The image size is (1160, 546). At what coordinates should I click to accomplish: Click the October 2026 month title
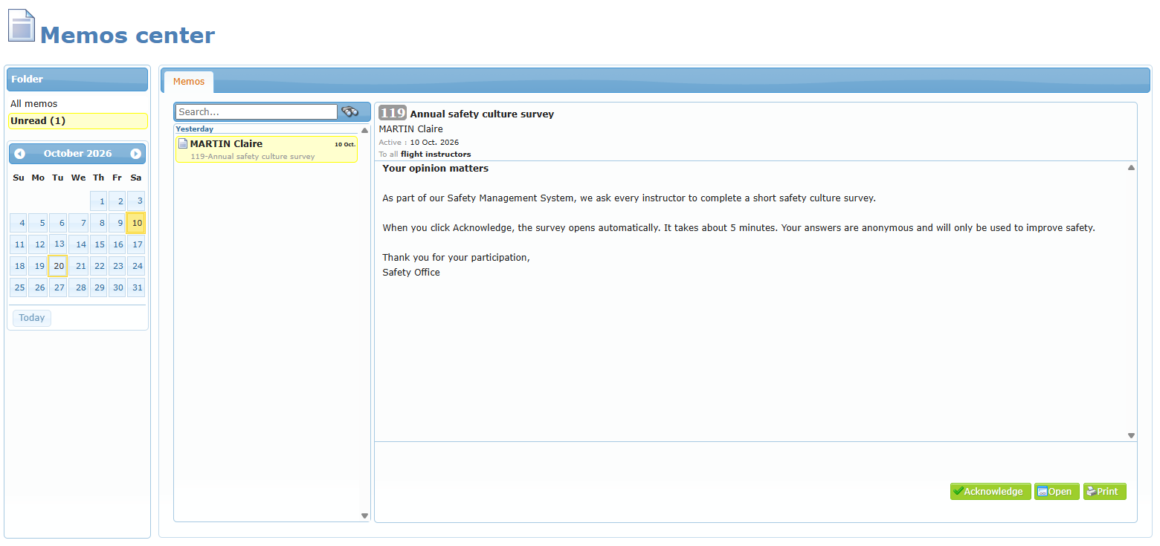pos(77,154)
